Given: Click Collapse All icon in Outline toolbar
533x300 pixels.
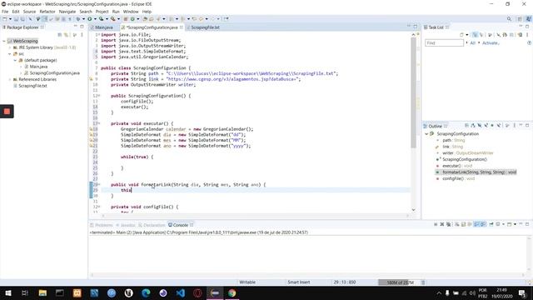Looking at the screenshot, I should 466,126.
